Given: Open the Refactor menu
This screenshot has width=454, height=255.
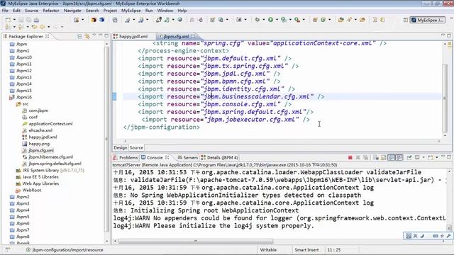Looking at the screenshot, I should pos(51,11).
